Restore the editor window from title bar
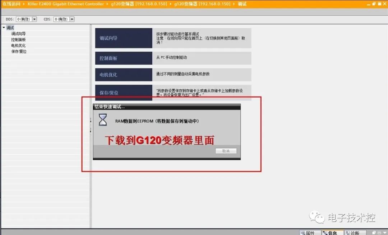388x235 pixels. tap(374, 4)
